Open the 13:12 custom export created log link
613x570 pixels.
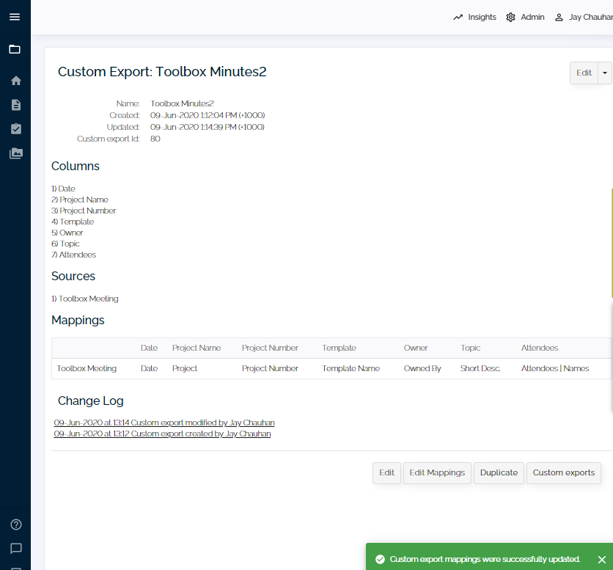162,434
